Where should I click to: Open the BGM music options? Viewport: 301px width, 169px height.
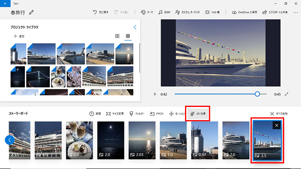(x=165, y=12)
